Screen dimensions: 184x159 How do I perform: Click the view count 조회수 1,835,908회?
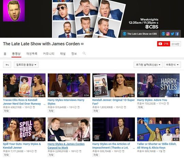103,107
